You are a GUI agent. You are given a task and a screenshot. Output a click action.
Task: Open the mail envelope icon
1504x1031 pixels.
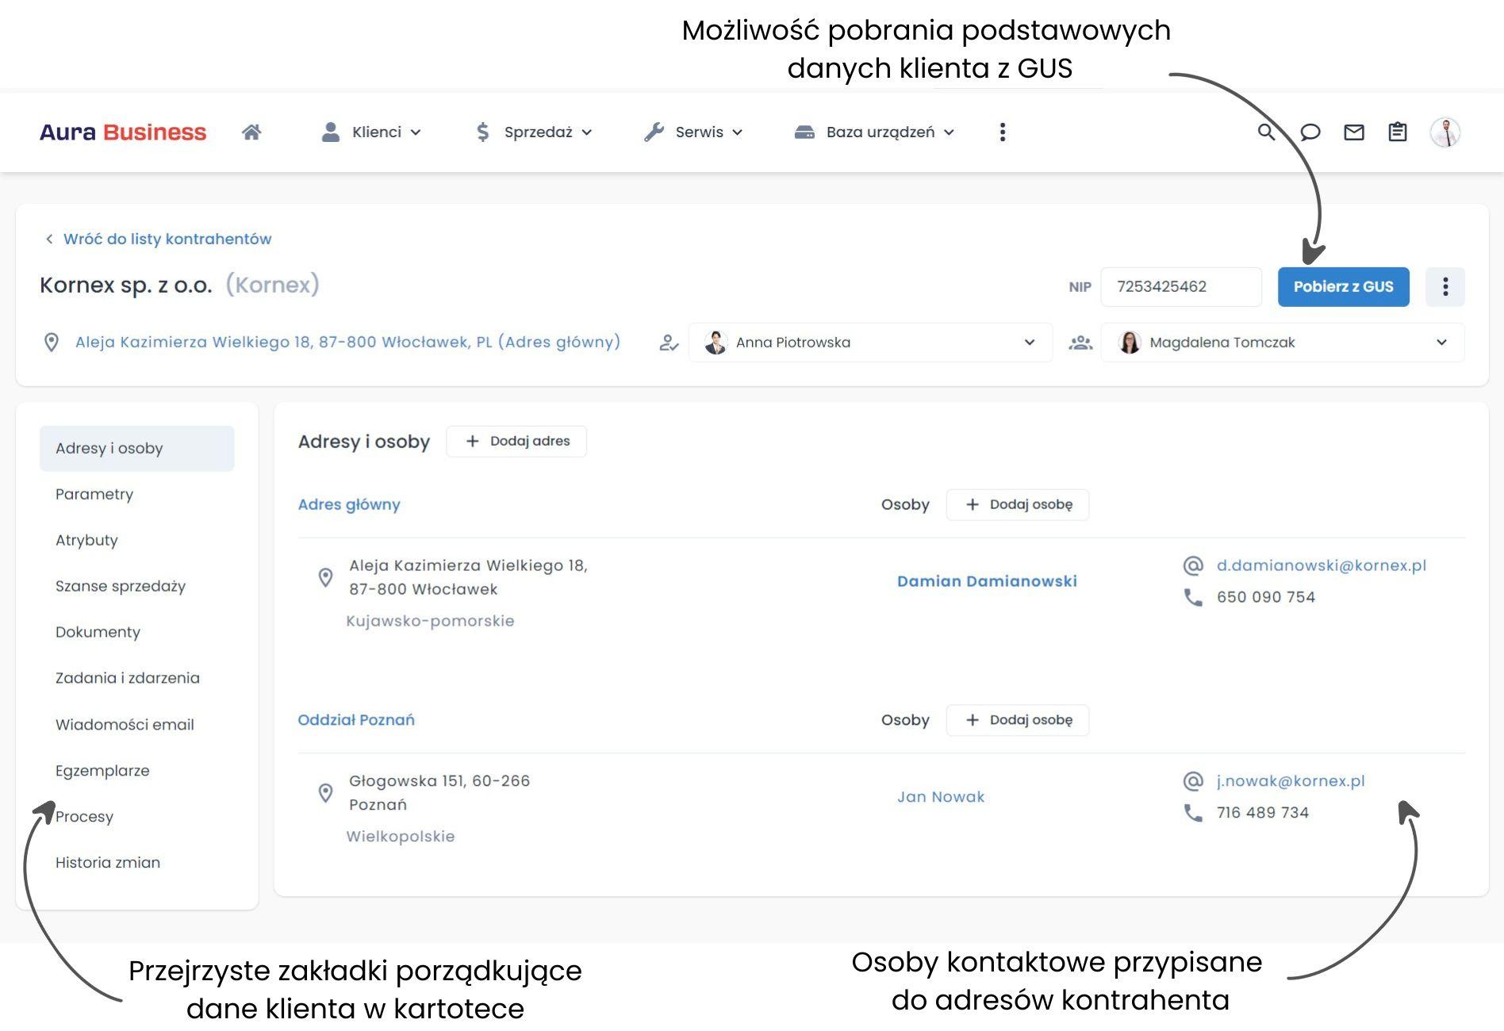[1354, 132]
